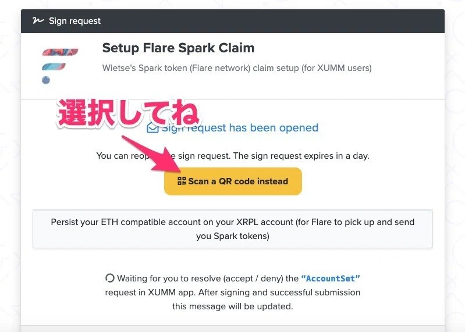Click the bottom blue dot of Flare logo

pyautogui.click(x=45, y=80)
